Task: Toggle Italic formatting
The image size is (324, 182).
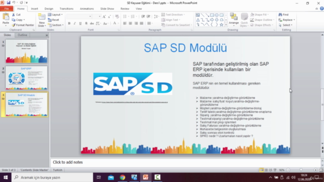Action: [x=75, y=23]
